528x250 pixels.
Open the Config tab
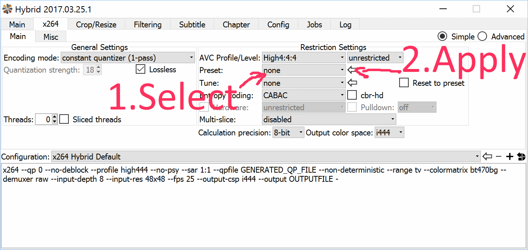[x=278, y=24]
